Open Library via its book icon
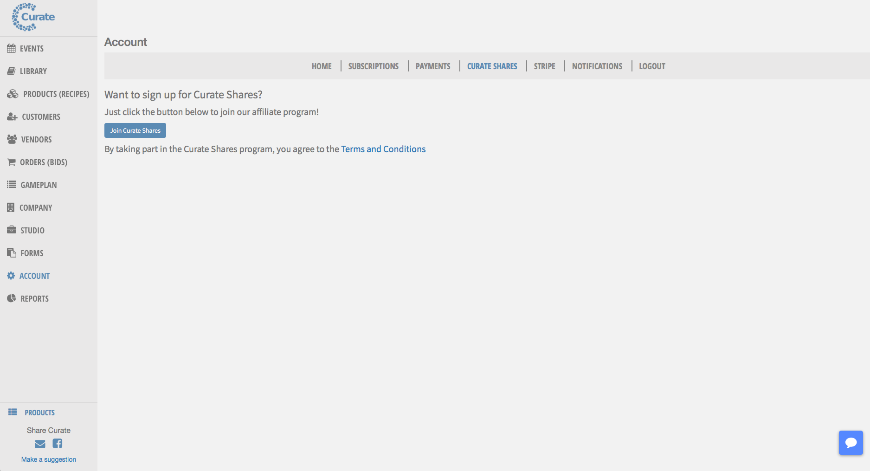The width and height of the screenshot is (870, 471). [x=11, y=71]
